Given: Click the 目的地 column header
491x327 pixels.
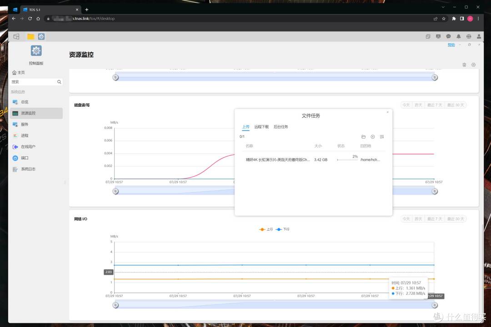Looking at the screenshot, I should (366, 146).
